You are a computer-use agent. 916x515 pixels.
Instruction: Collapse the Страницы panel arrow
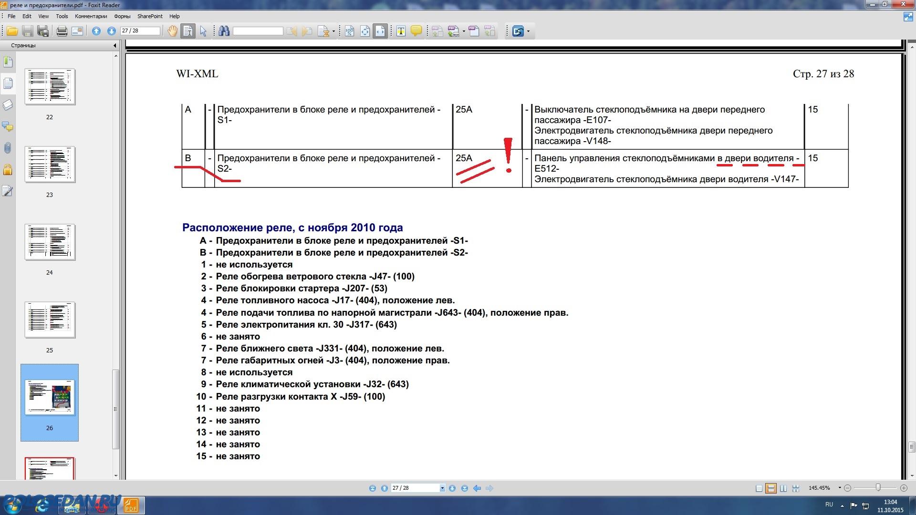[114, 46]
